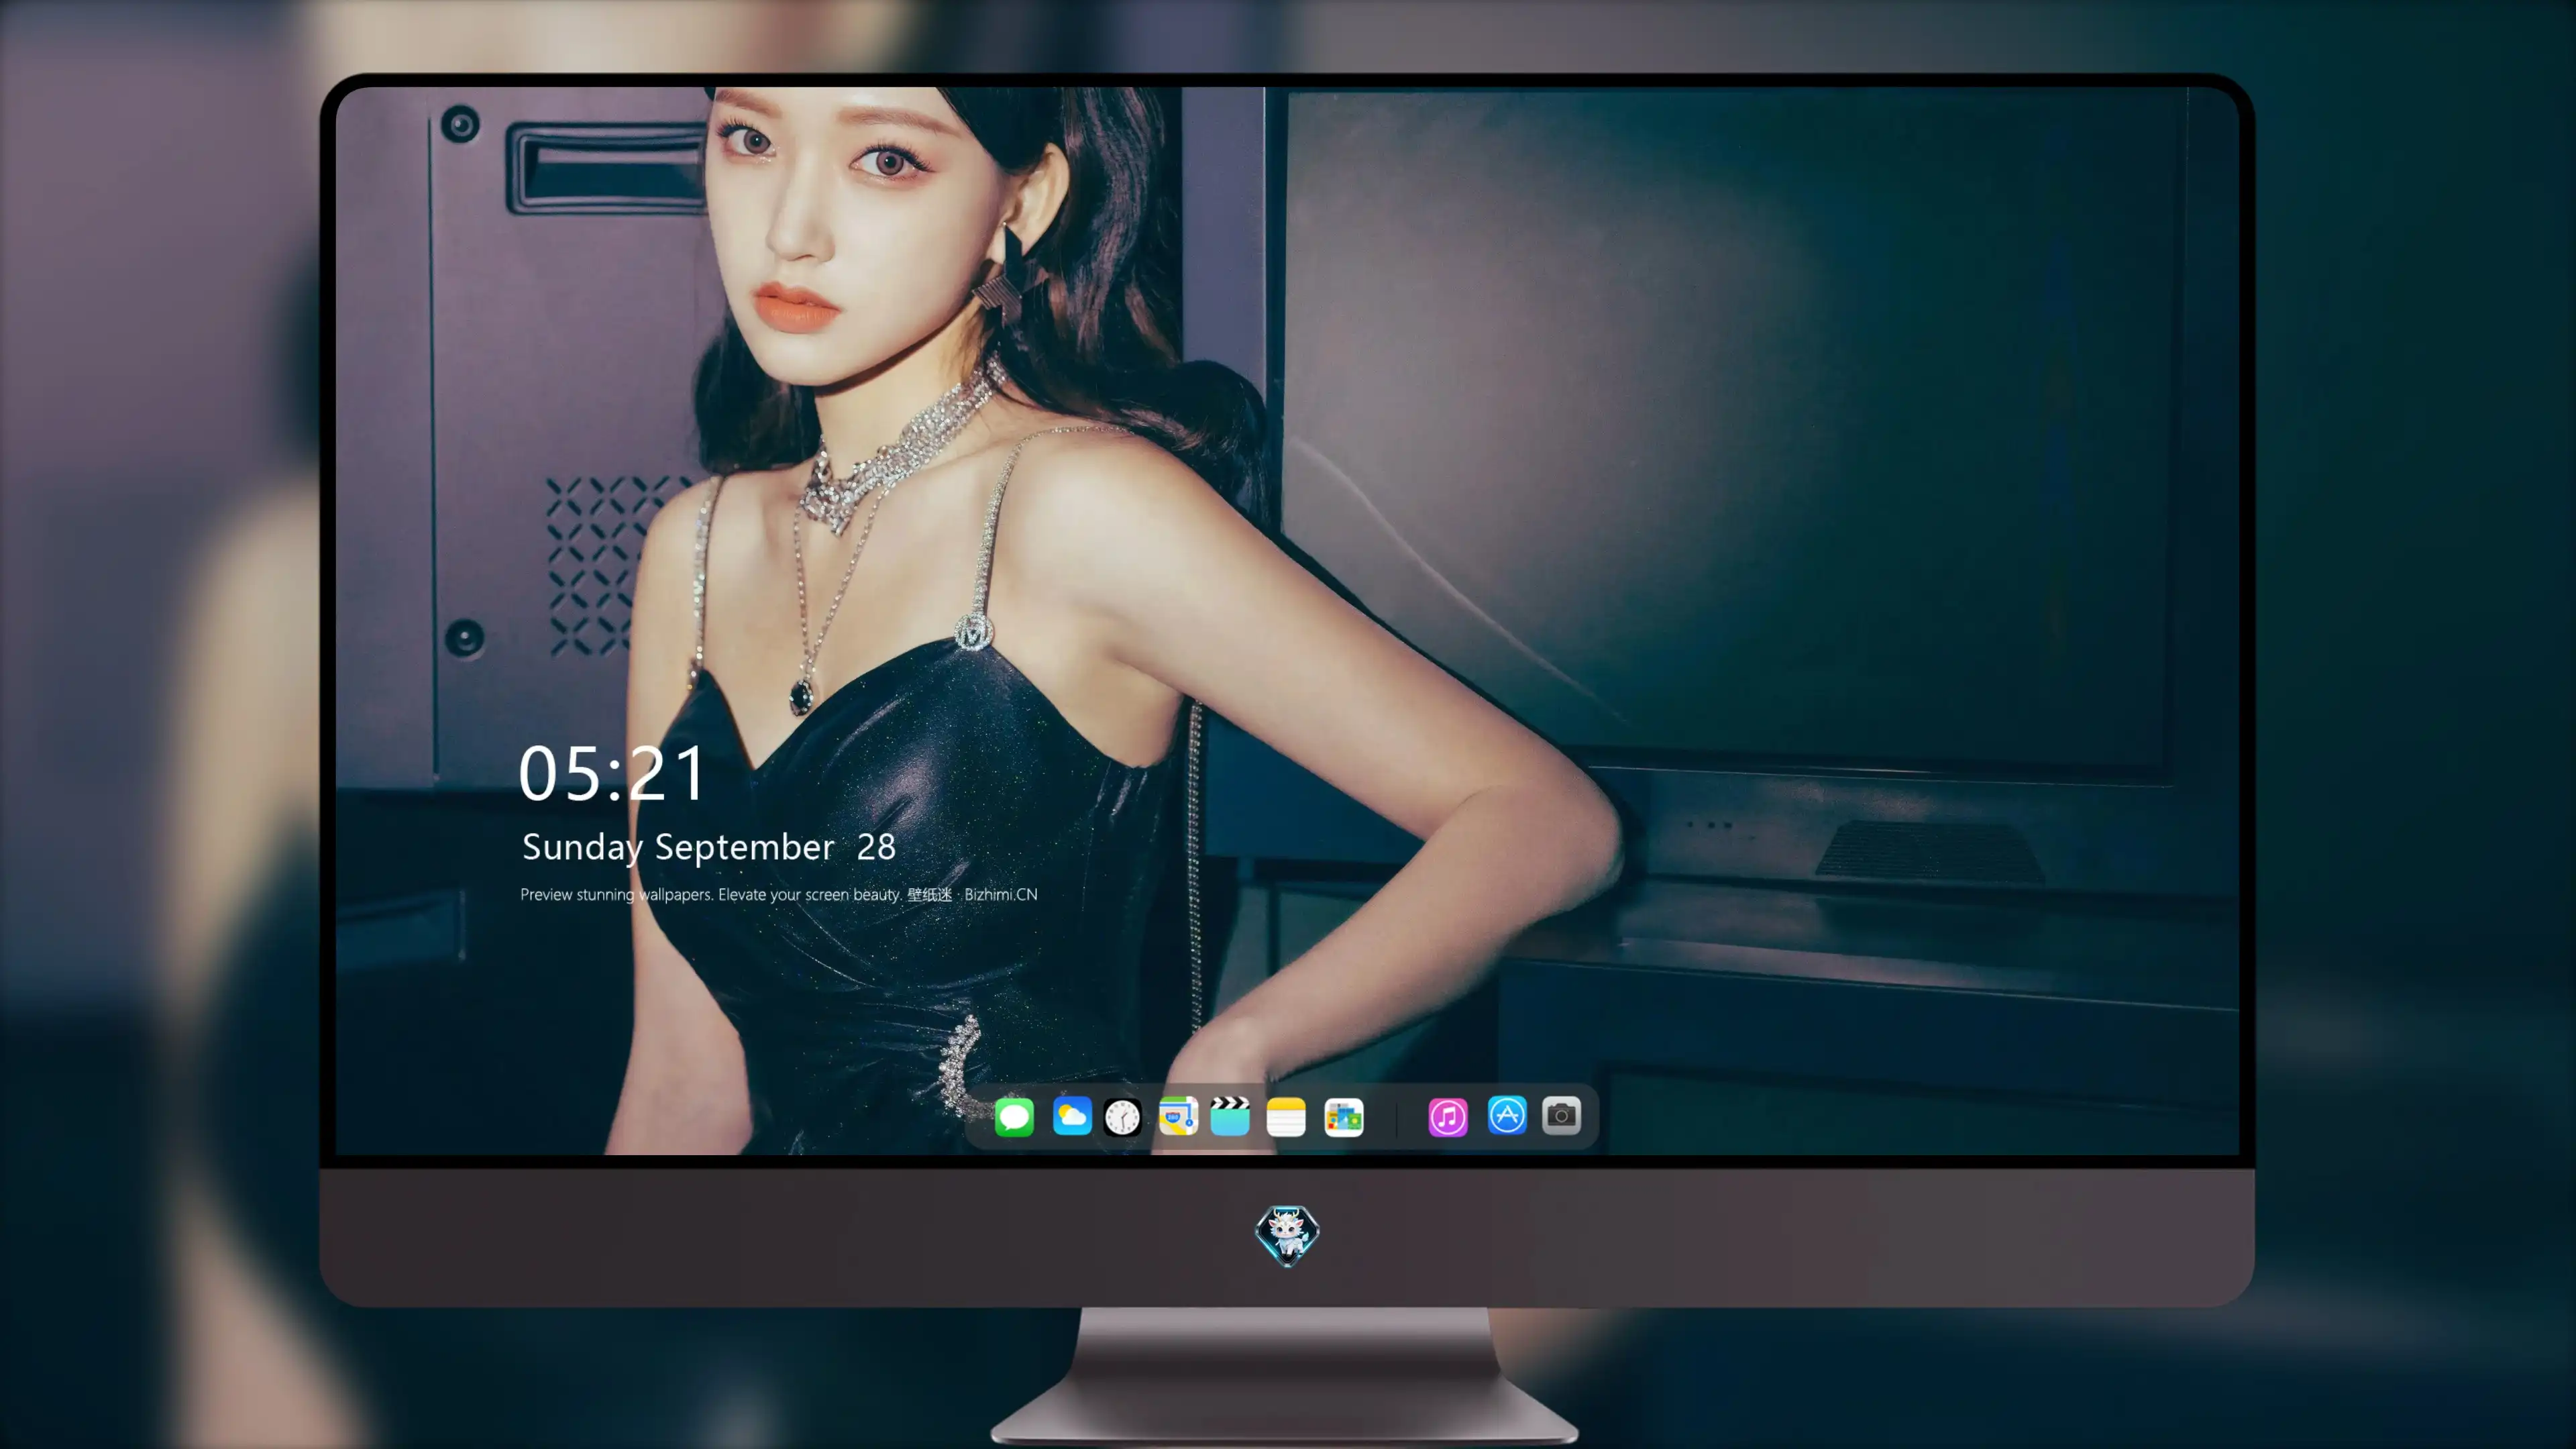Open the Videos clapperboard app
This screenshot has width=2576, height=1449.
pyautogui.click(x=1230, y=1116)
